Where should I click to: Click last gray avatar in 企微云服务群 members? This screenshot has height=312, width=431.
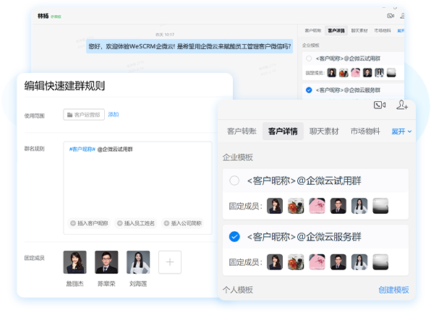click(x=380, y=261)
